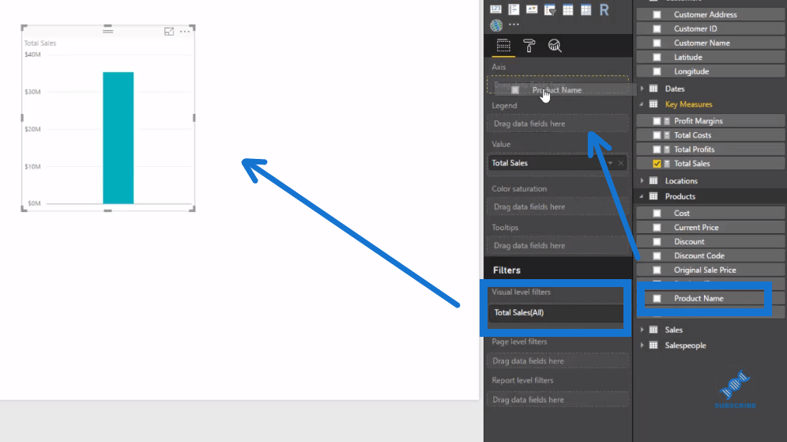The image size is (787, 442).
Task: Select the ArcGIS globe map icon
Action: [x=496, y=25]
